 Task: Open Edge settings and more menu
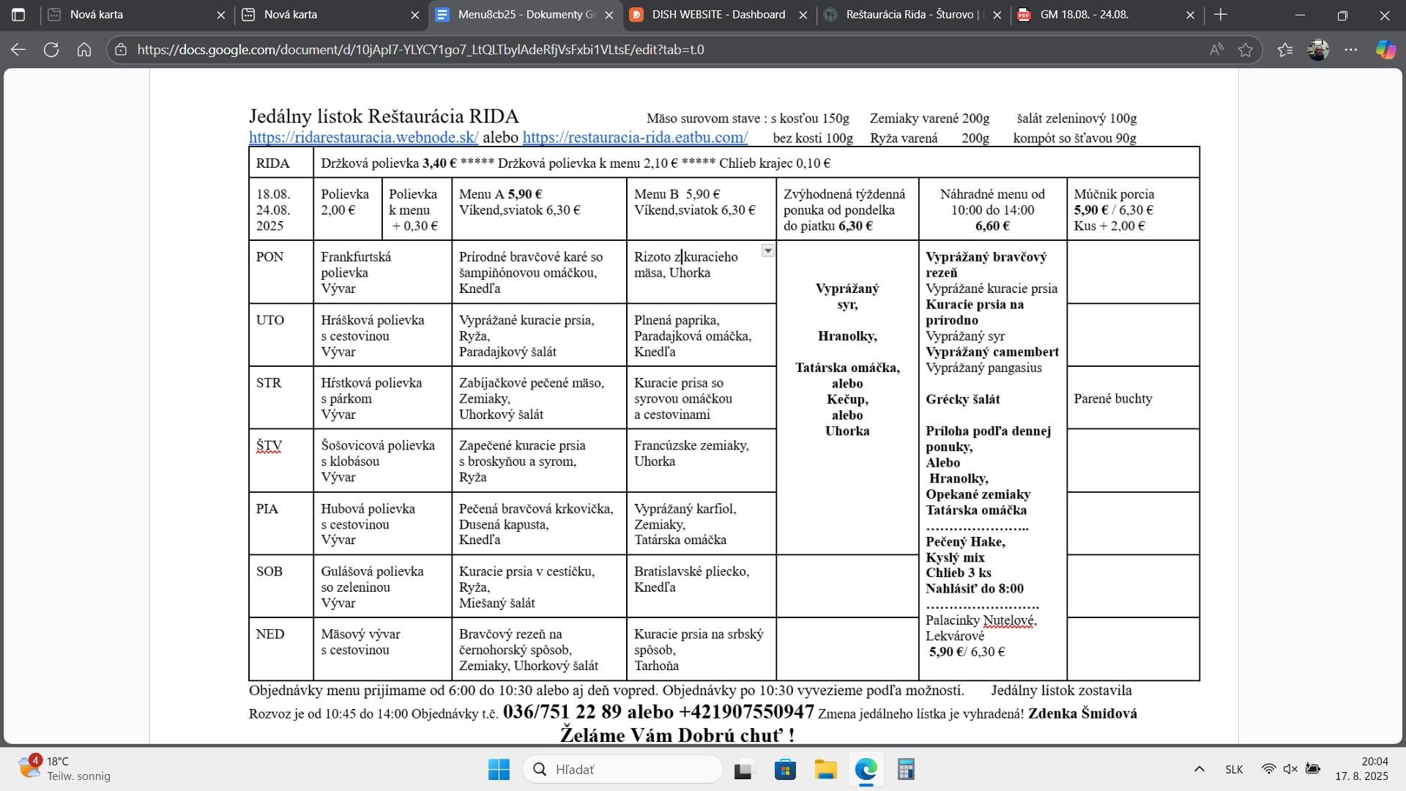pyautogui.click(x=1351, y=50)
